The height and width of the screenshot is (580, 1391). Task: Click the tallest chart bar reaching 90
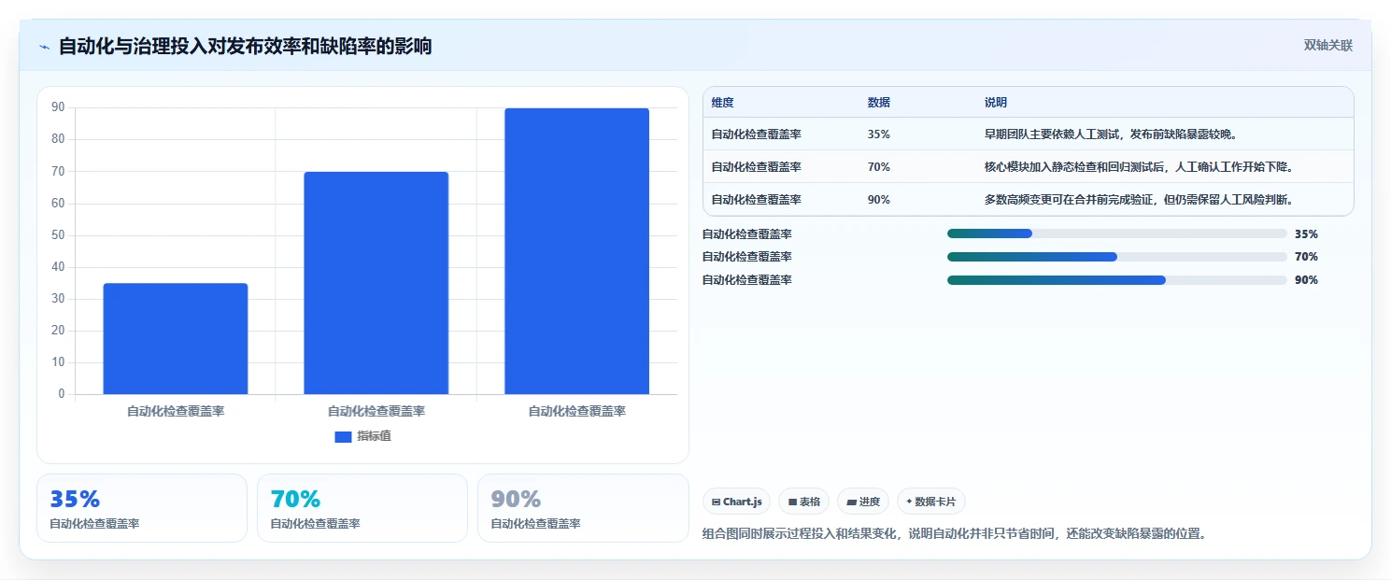[576, 251]
